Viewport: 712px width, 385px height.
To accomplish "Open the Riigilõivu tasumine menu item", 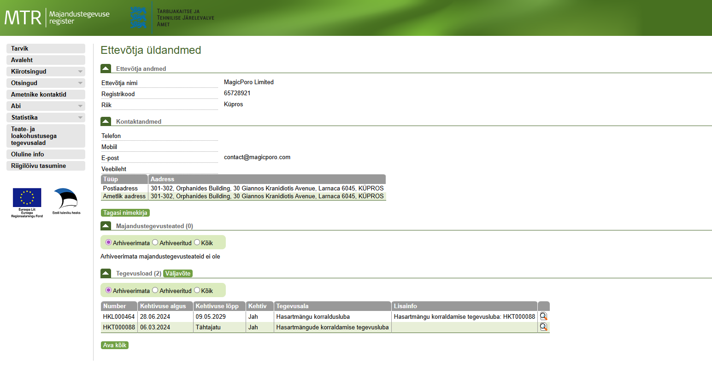I will [x=46, y=166].
